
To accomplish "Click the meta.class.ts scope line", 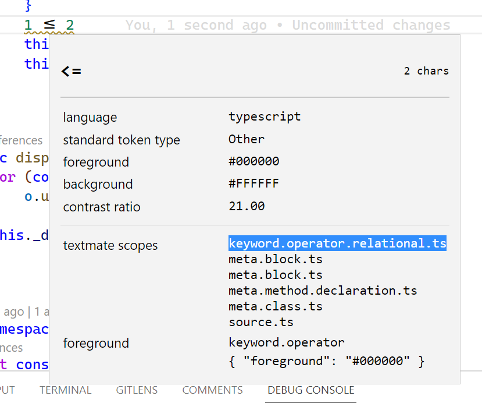I will [276, 306].
